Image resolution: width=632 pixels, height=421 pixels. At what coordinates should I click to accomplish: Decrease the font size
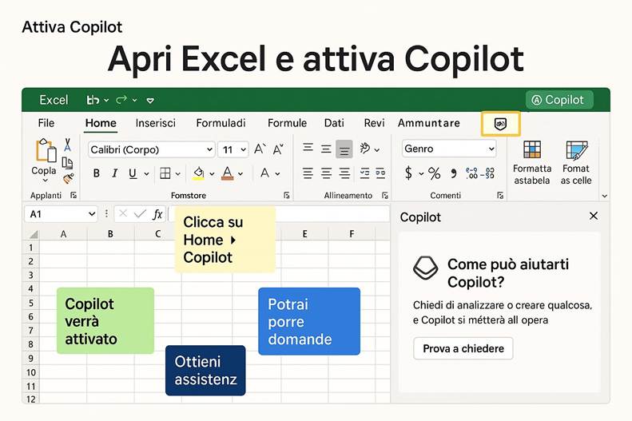278,149
